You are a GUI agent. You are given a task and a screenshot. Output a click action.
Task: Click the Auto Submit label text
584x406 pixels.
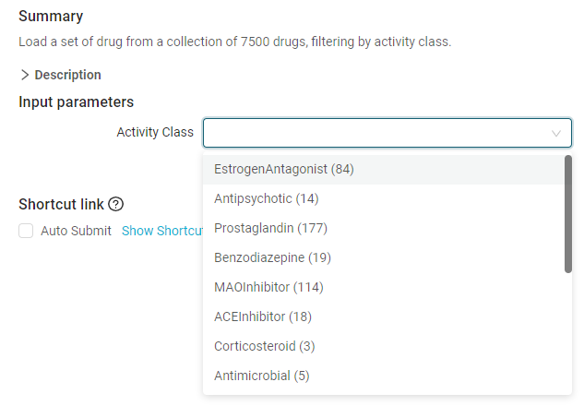[76, 231]
